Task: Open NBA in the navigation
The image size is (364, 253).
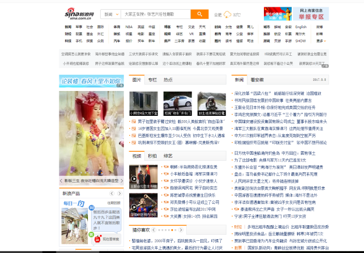Action: click(129, 27)
